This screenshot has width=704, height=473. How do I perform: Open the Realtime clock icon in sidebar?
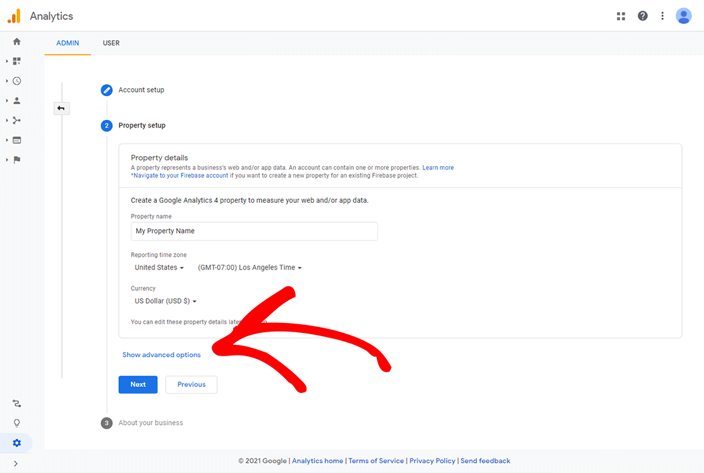(x=16, y=81)
